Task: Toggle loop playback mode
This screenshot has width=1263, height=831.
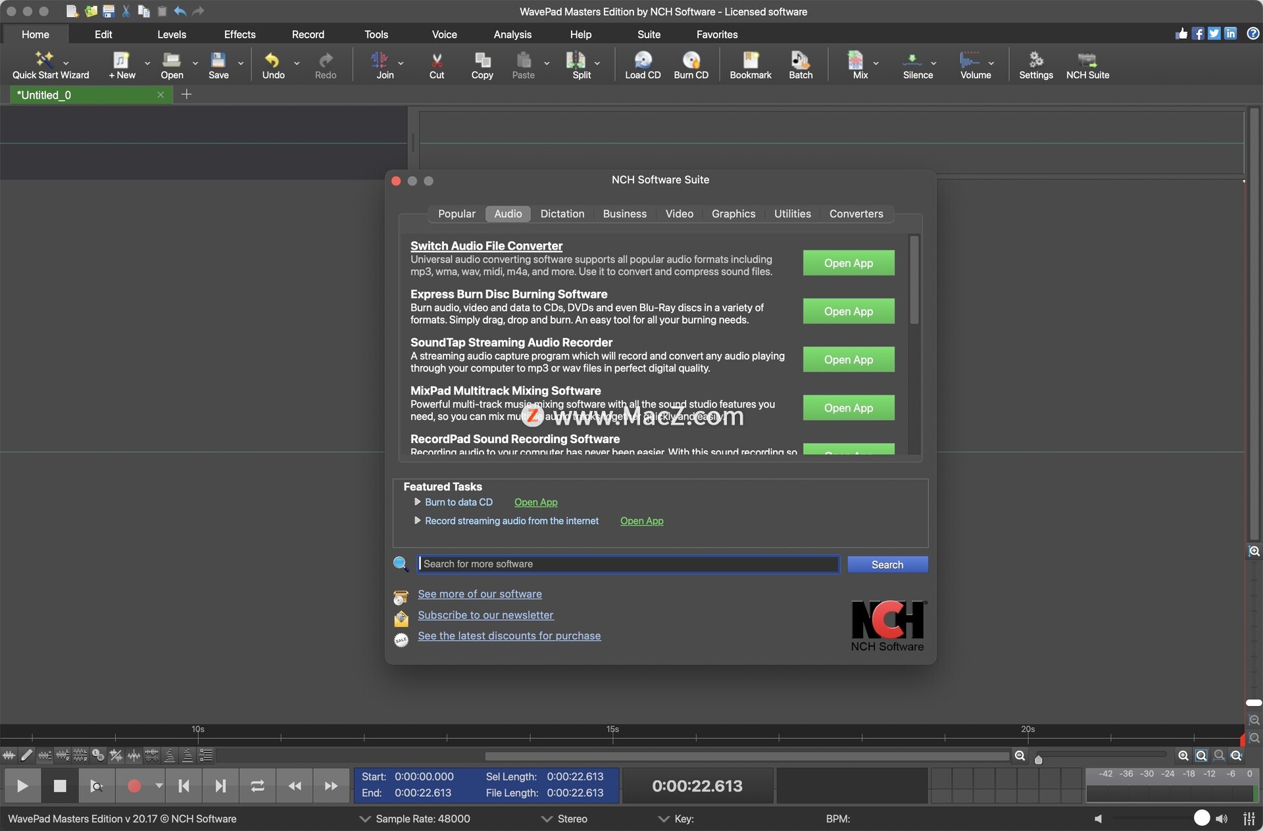Action: point(257,786)
